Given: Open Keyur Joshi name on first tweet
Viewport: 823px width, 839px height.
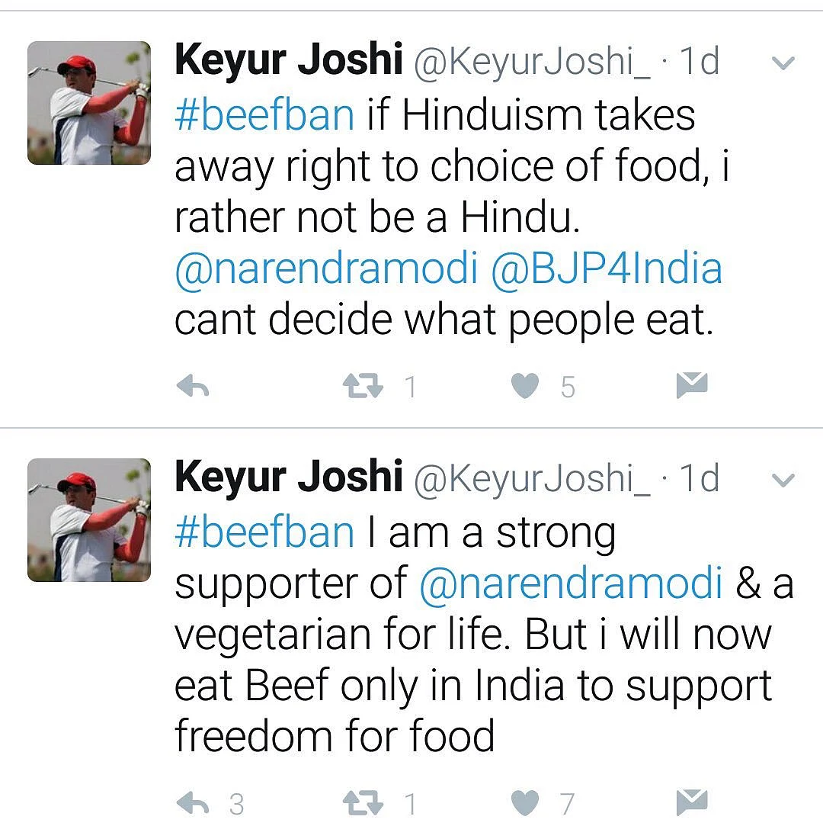Looking at the screenshot, I should (x=288, y=61).
